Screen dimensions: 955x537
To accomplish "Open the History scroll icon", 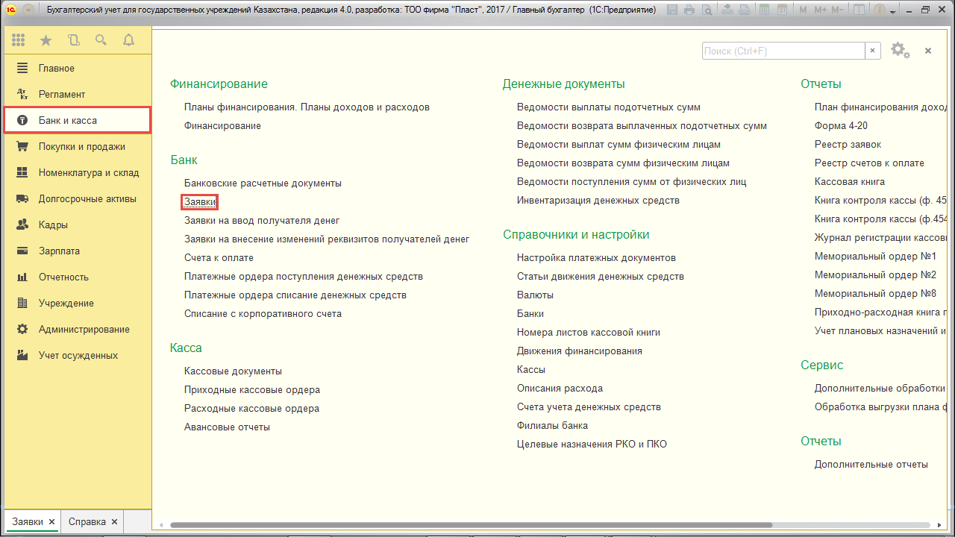I will coord(73,40).
